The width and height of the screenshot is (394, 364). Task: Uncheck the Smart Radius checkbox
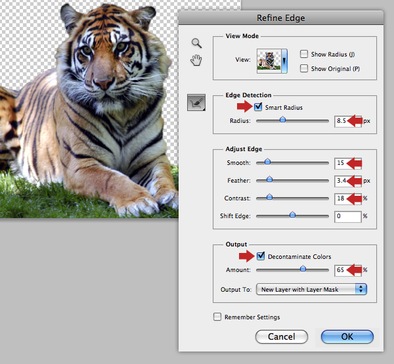(x=258, y=107)
